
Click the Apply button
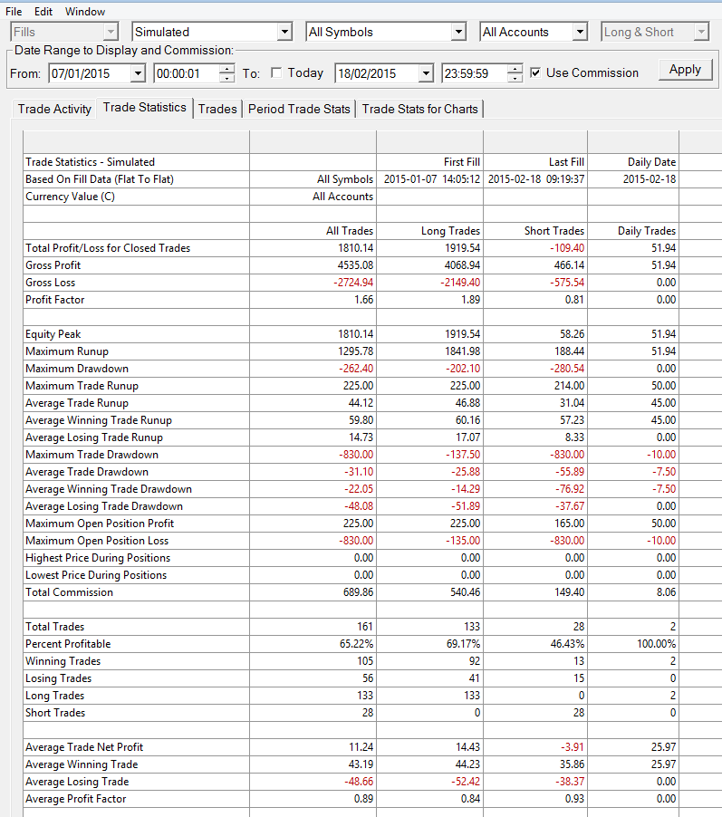685,70
